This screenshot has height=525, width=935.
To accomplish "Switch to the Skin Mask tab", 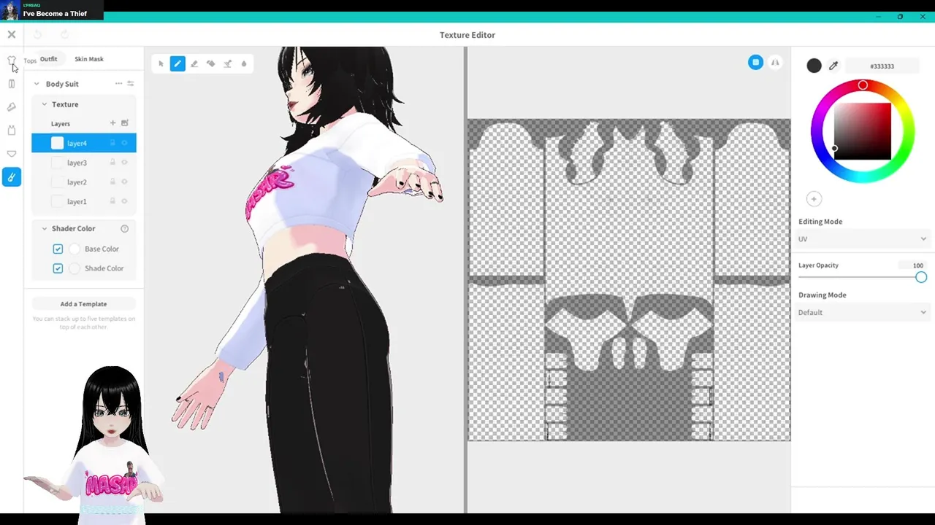I will [x=89, y=59].
